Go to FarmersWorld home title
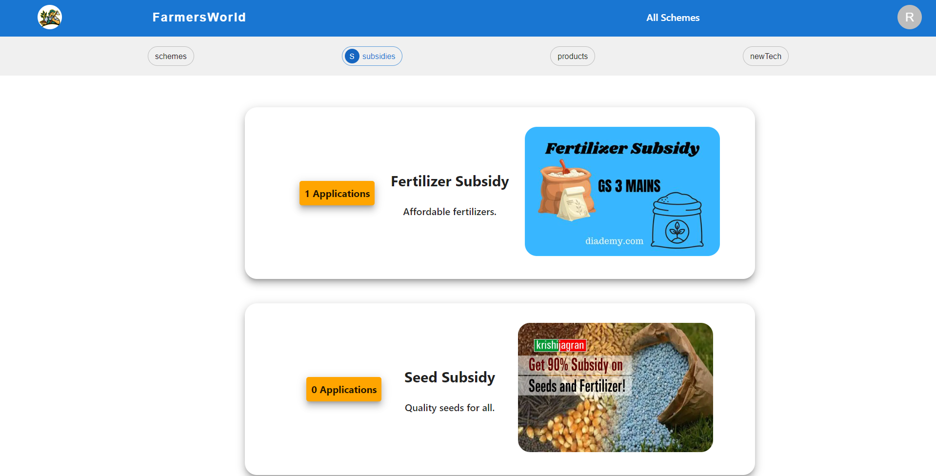 pyautogui.click(x=199, y=17)
